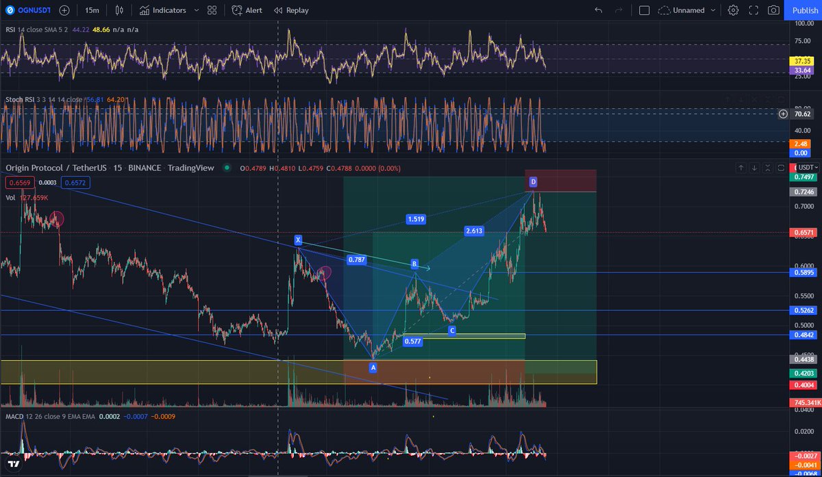Select pattern point A label
Screen dimensions: 822x477
(373, 368)
